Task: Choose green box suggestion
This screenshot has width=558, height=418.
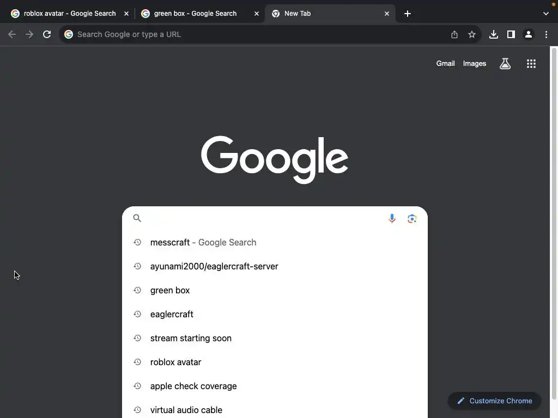Action: [x=275, y=291]
